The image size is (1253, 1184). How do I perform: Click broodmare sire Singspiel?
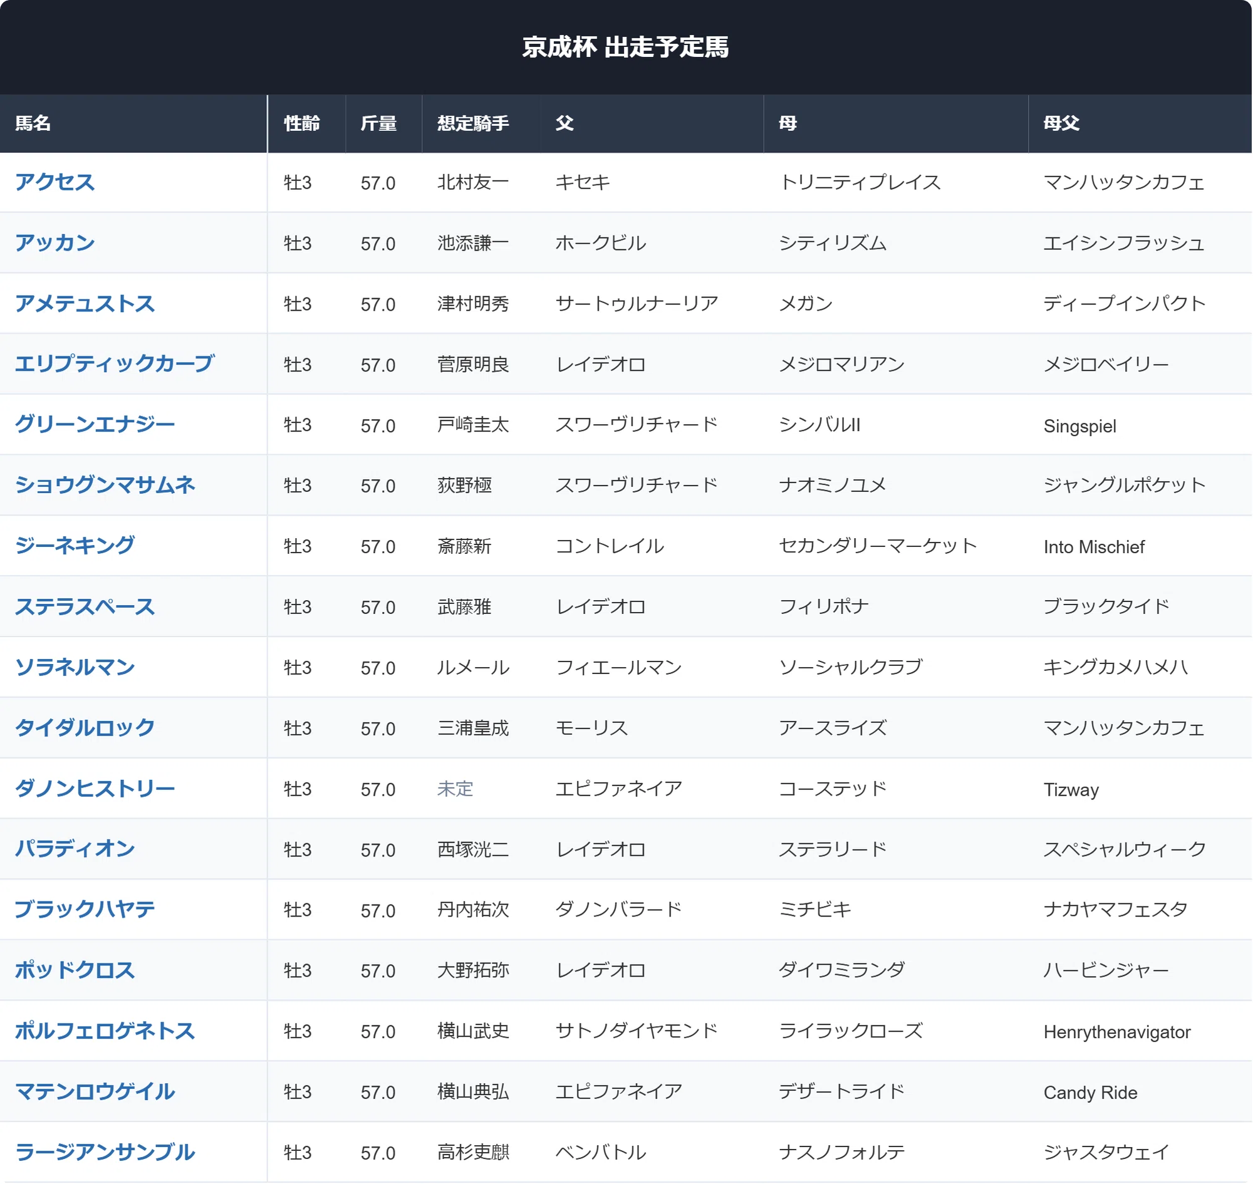1081,427
